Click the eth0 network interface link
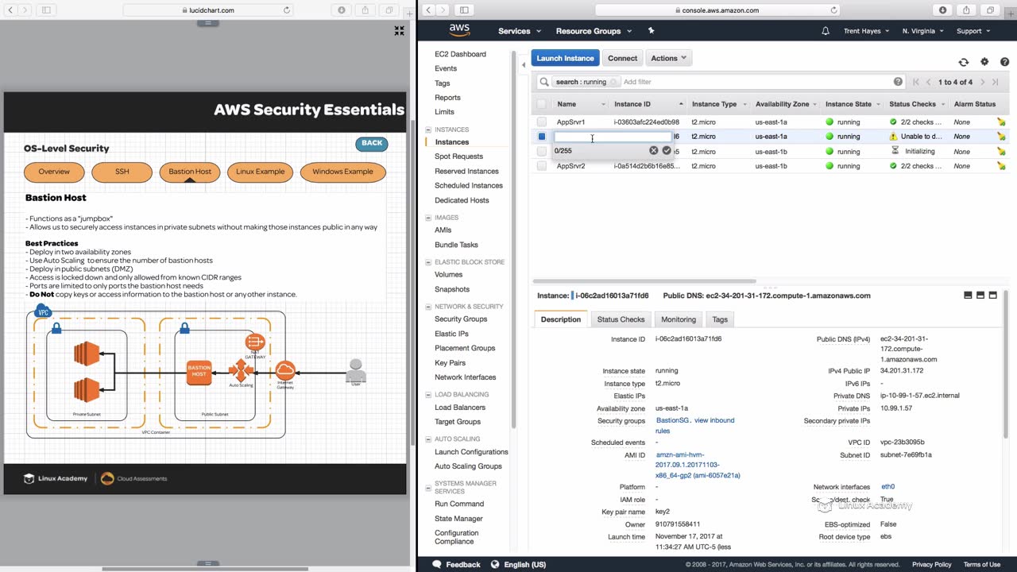 click(887, 487)
